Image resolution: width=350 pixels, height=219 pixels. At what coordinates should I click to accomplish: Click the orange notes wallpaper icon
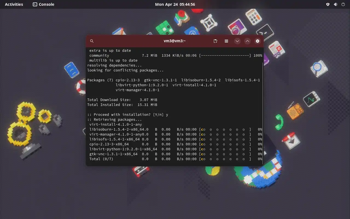click(x=295, y=111)
